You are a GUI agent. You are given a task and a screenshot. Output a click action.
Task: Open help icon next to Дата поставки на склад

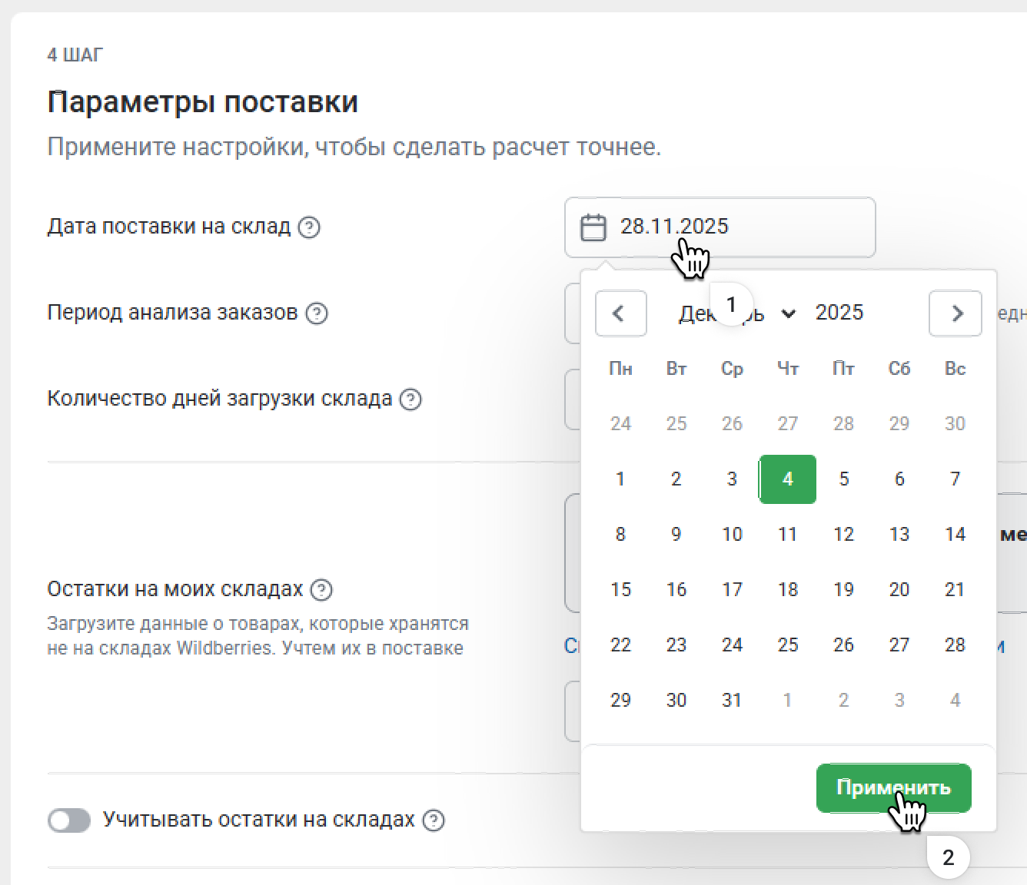[309, 227]
